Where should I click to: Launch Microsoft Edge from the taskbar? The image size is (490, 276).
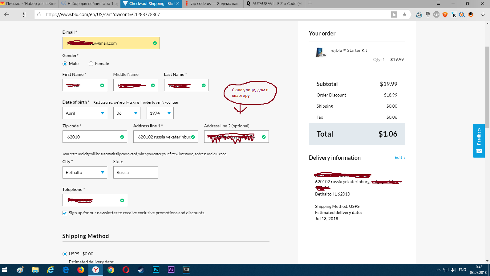tap(66, 270)
